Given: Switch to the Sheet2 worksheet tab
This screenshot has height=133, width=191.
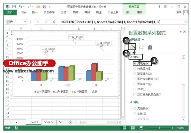Looking at the screenshot, I should pos(48,122).
